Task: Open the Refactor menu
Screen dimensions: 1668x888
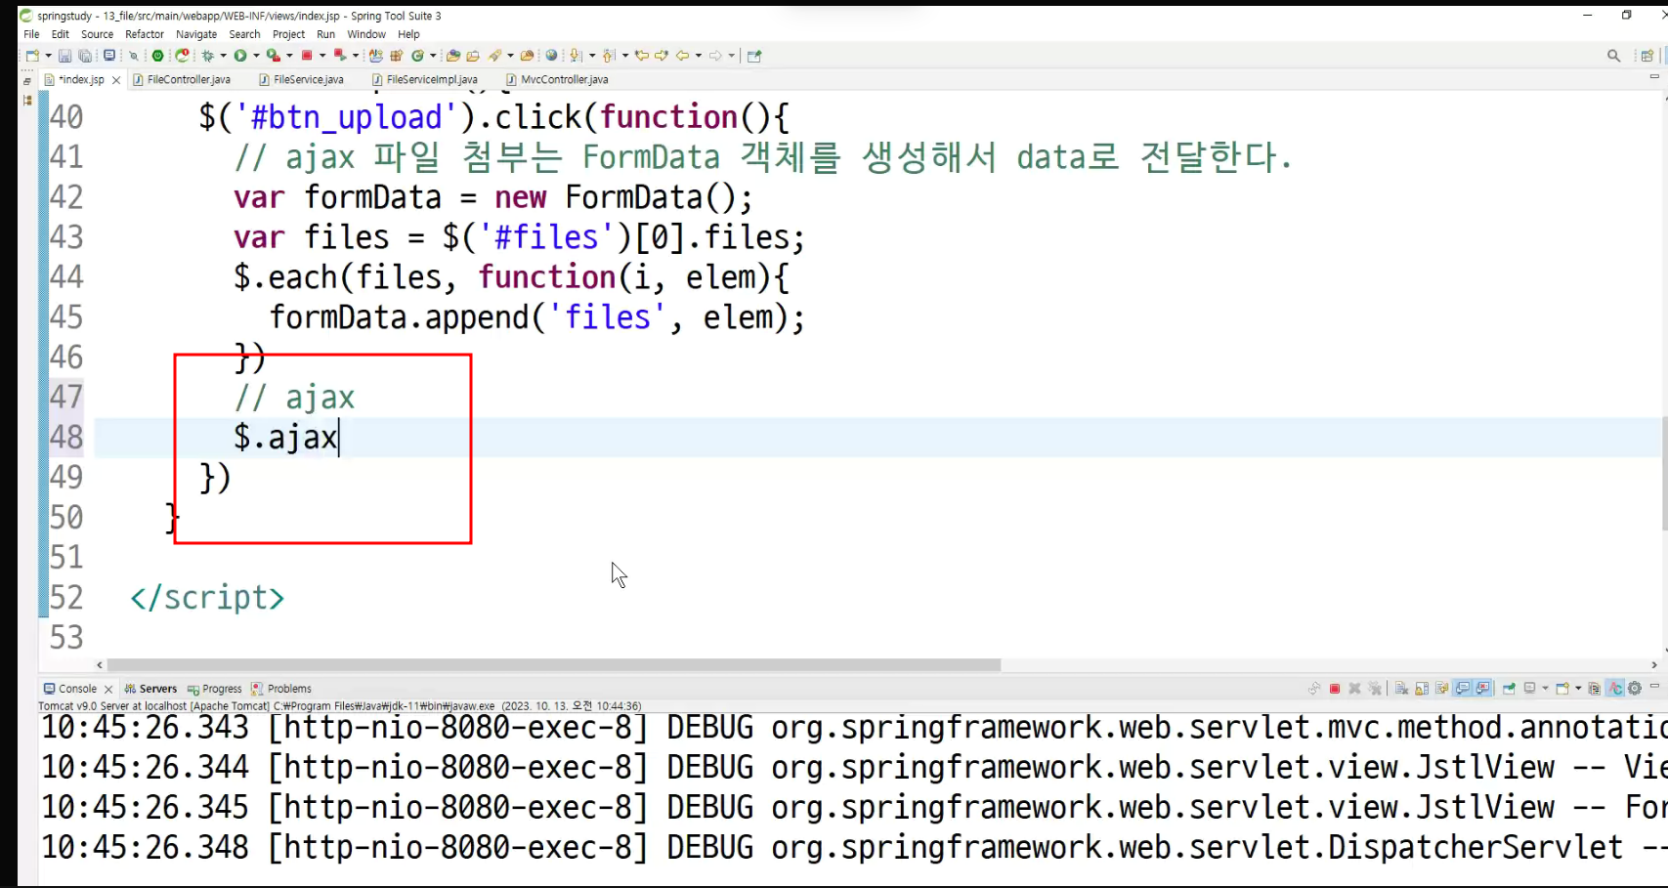Action: (145, 34)
